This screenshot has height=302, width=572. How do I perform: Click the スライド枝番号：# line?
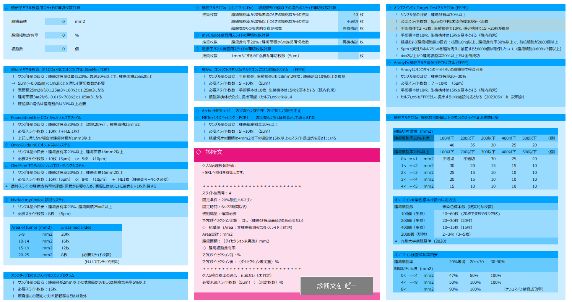click(x=217, y=193)
